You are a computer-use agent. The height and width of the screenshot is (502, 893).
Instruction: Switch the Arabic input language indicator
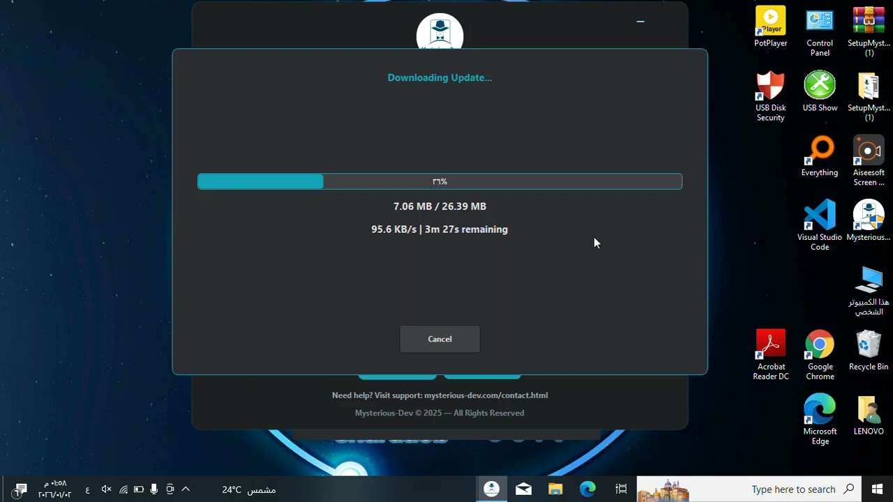pos(87,490)
